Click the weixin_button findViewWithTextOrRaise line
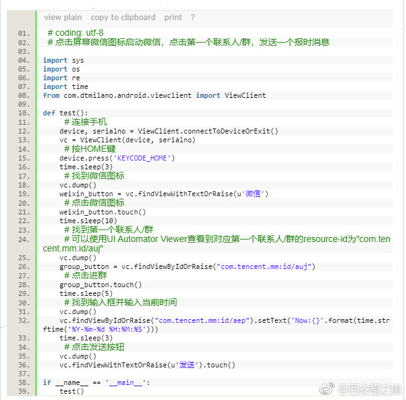Screen dimensions: 406x400 pos(164,194)
